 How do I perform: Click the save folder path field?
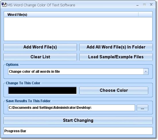[x=72, y=108]
